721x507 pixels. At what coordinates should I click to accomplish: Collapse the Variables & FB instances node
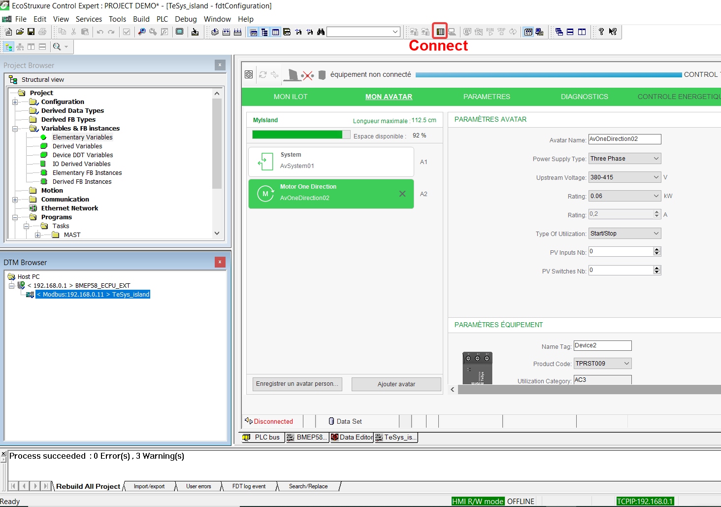click(x=15, y=129)
